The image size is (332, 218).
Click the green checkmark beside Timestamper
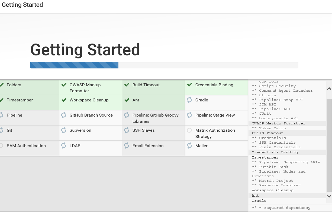point(1,100)
